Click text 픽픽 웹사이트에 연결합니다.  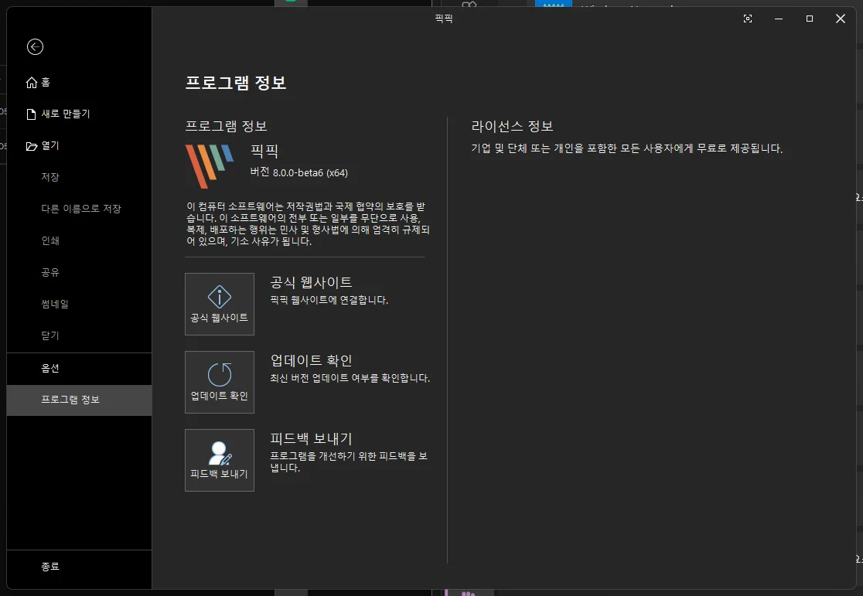click(329, 301)
